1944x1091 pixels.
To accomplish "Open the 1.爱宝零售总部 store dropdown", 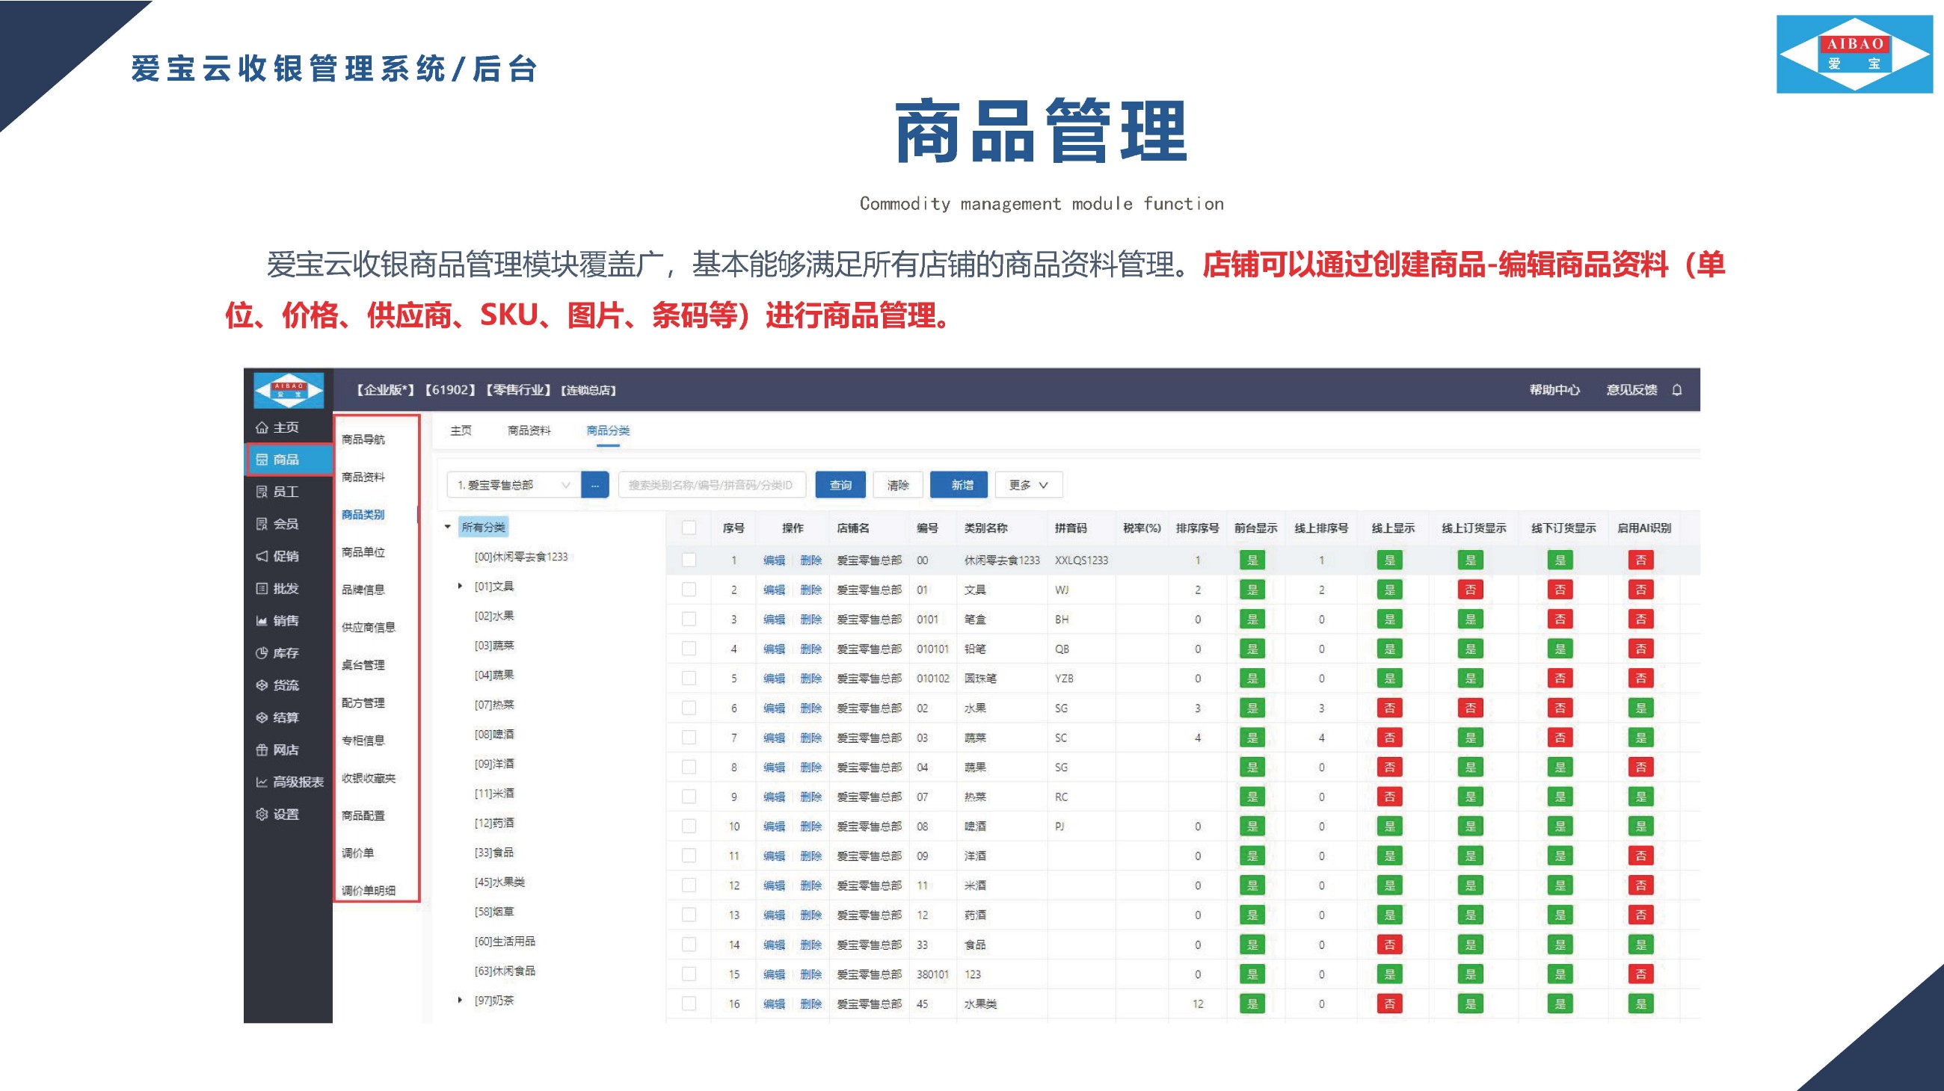I will [x=514, y=485].
